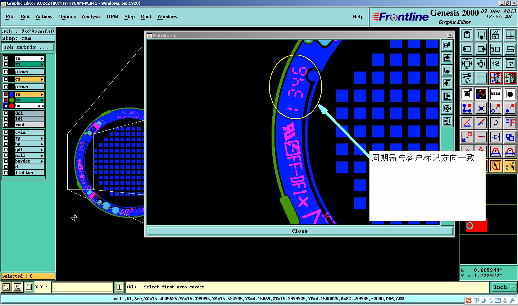Viewport: 518px width, 306px height.
Task: Pan down with the main toolbar arrow icon
Action: coord(481,35)
